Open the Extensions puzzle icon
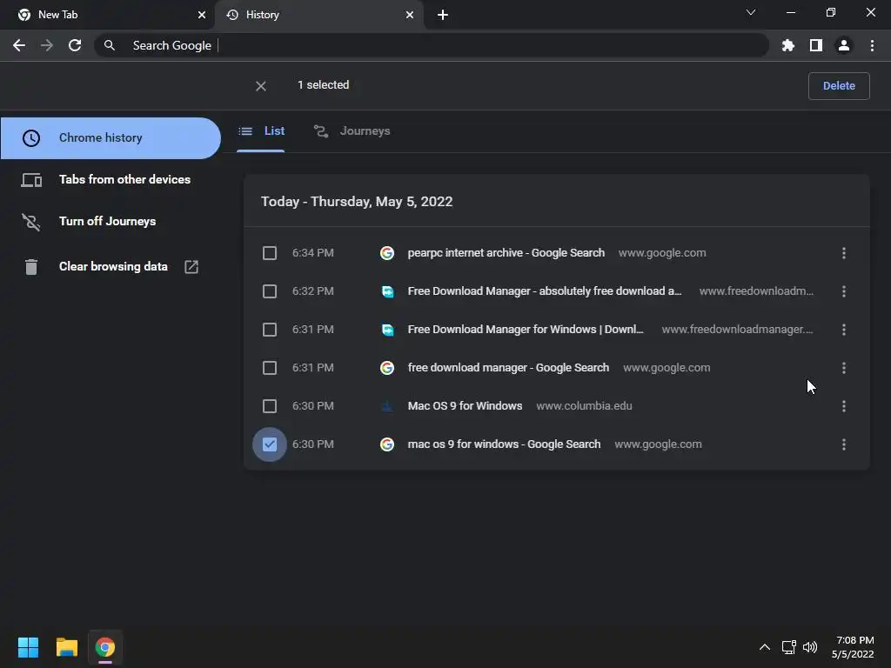Image resolution: width=891 pixels, height=668 pixels. coord(788,45)
